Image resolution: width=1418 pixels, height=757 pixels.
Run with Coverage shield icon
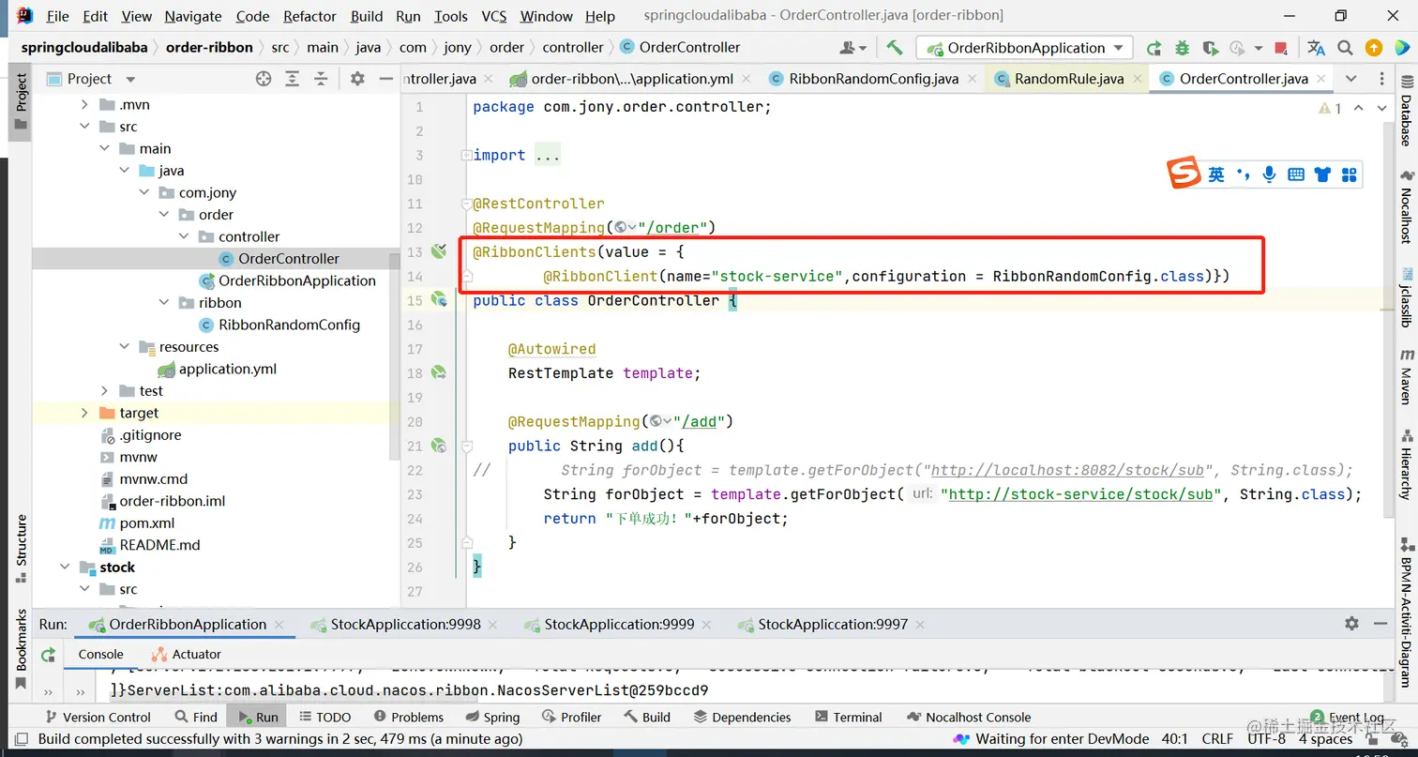(x=1210, y=48)
